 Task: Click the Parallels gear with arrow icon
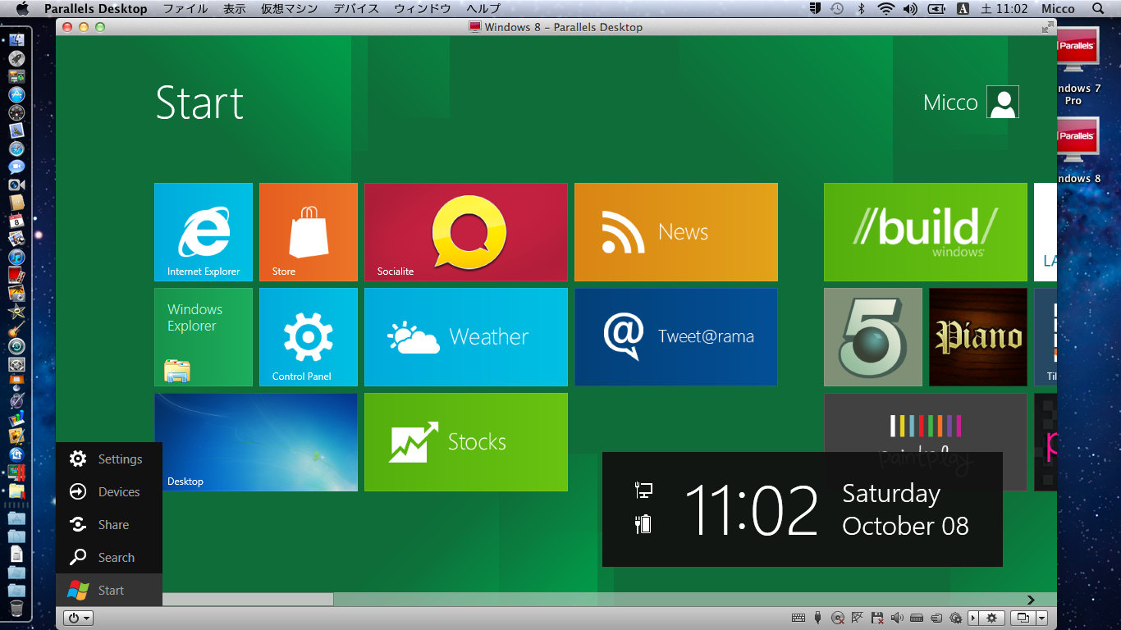click(956, 618)
